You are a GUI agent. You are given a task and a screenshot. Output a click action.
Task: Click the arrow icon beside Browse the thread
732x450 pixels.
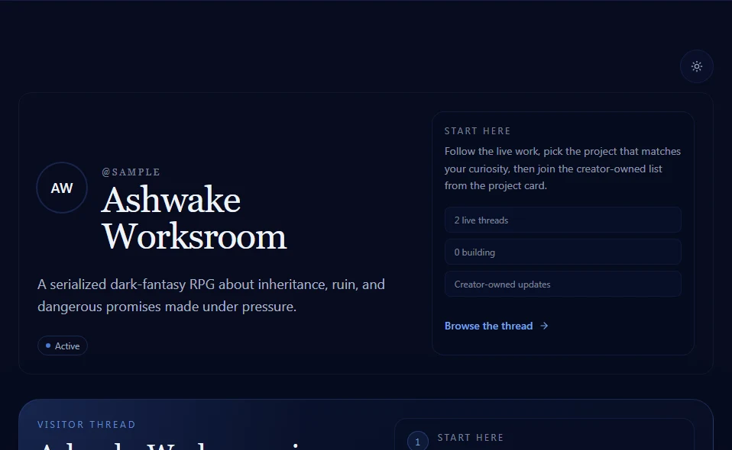544,326
